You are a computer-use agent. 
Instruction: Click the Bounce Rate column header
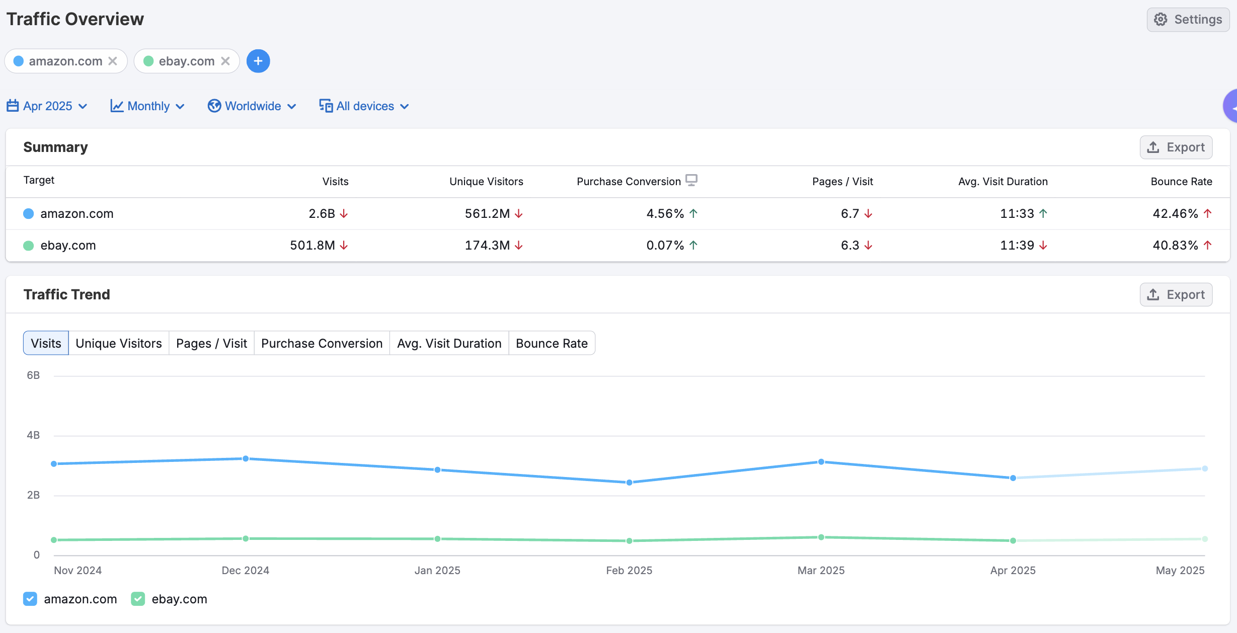[1182, 181]
